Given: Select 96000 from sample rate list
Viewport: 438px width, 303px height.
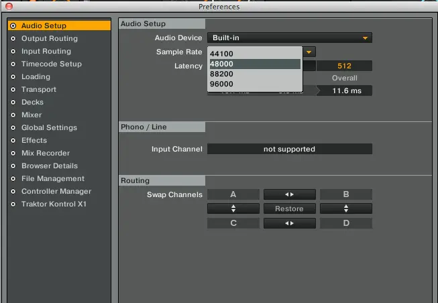Looking at the screenshot, I should (x=254, y=84).
